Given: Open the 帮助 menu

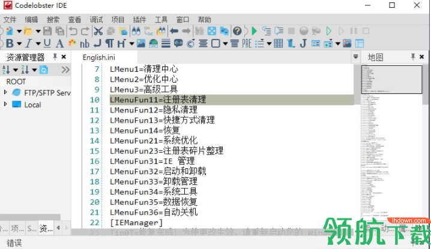Looking at the screenshot, I should click(x=205, y=20).
